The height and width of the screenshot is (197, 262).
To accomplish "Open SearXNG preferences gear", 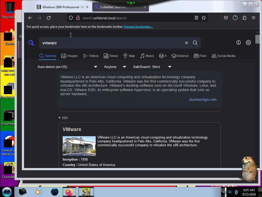I will 248,43.
